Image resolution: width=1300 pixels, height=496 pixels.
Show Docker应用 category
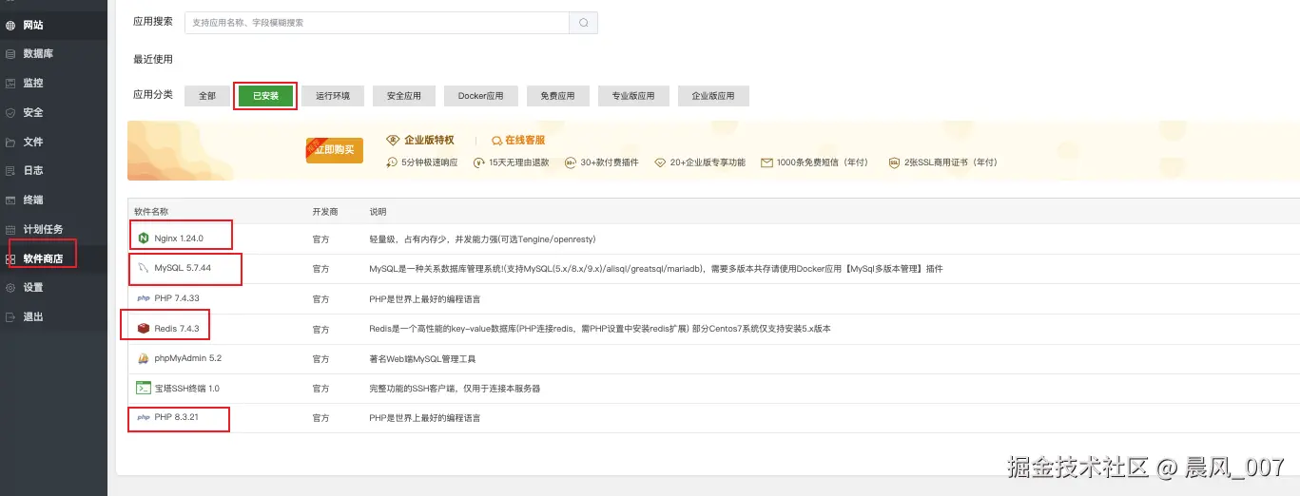[480, 96]
